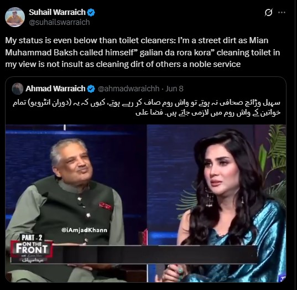Screen dimensions: 297x290
Task: Open the three-dot more options menu
Action: coord(282,13)
